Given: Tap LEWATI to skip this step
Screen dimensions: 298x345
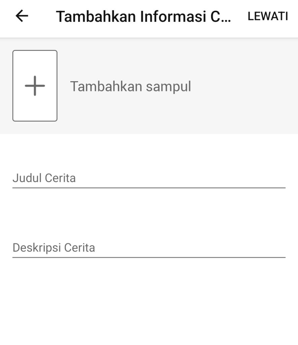Looking at the screenshot, I should coord(268,16).
